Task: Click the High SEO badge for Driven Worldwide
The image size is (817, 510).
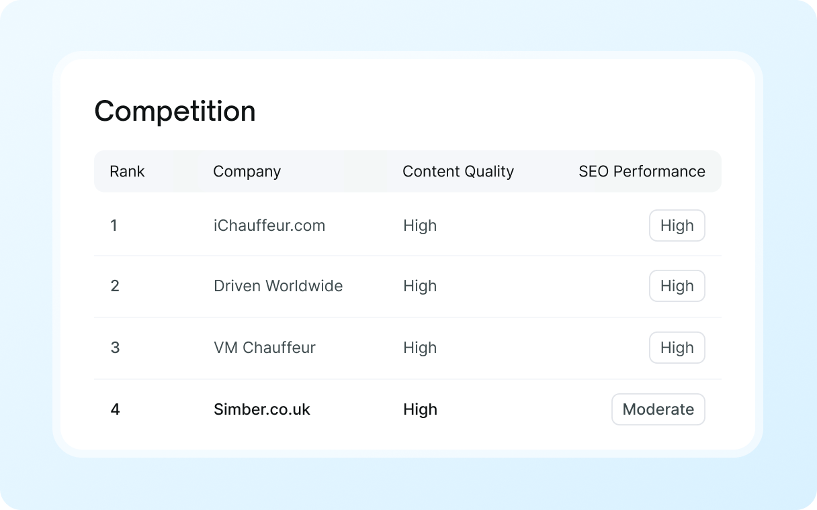Action: (x=677, y=286)
